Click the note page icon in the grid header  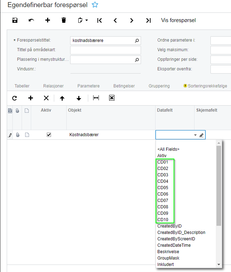coord(27,111)
